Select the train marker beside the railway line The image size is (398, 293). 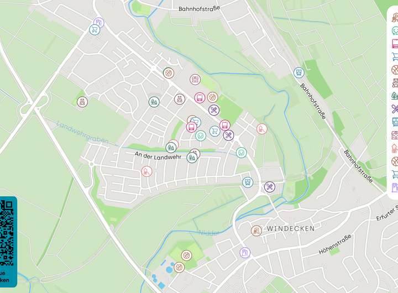pos(298,72)
